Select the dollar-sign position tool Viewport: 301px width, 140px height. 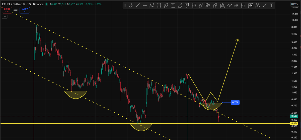187,5
